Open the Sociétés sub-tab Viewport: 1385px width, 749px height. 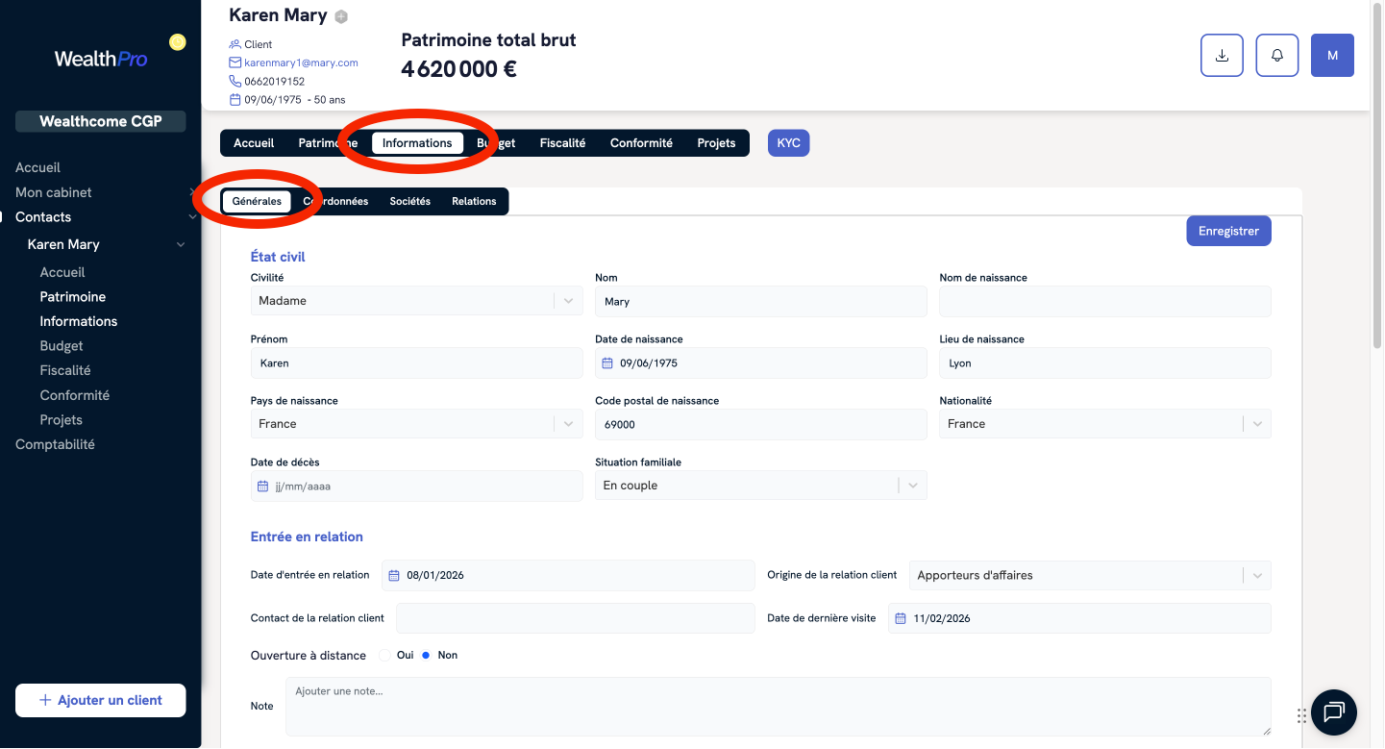(x=409, y=202)
